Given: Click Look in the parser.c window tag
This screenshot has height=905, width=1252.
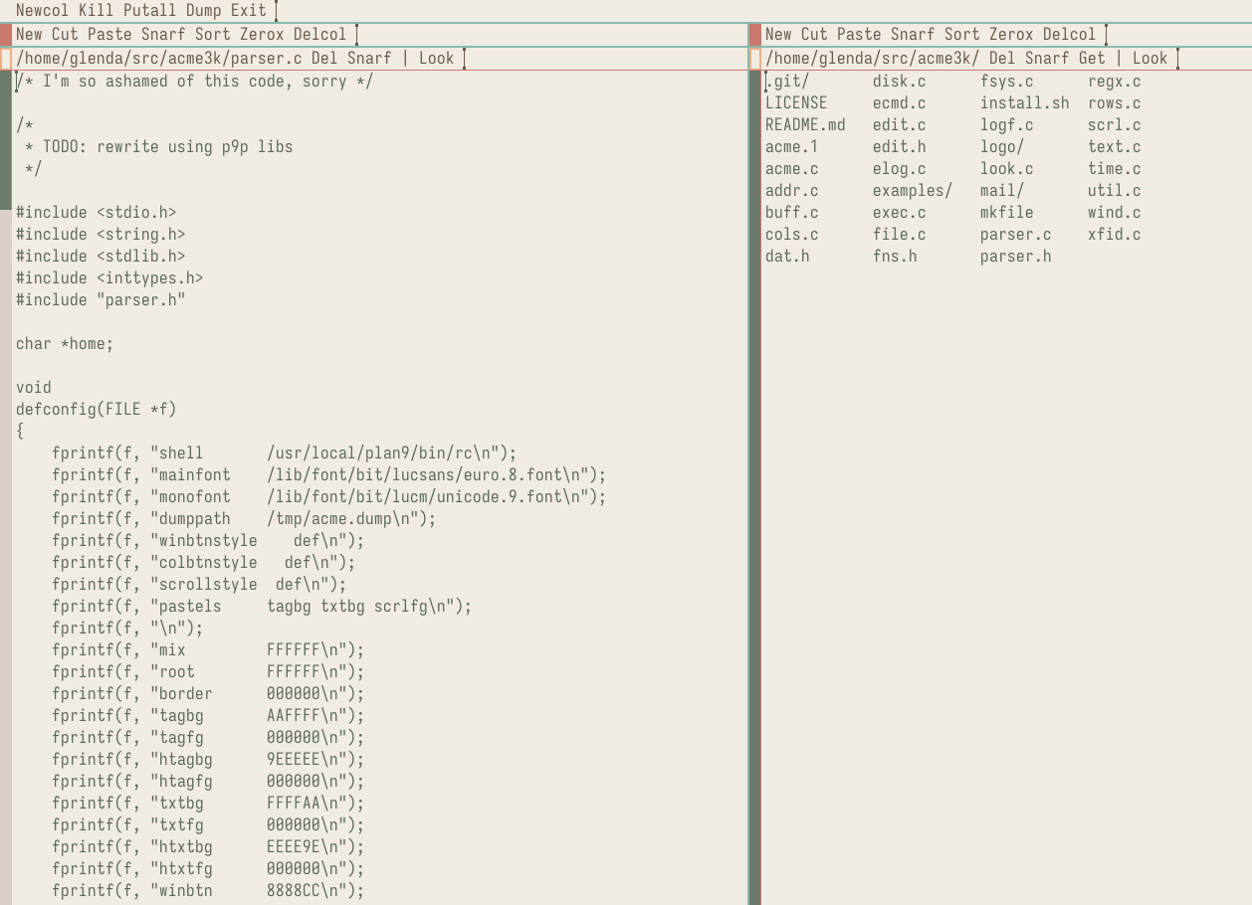Looking at the screenshot, I should pos(436,59).
